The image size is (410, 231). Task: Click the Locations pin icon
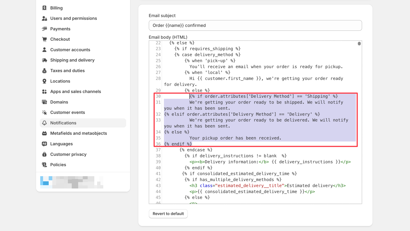(x=44, y=81)
